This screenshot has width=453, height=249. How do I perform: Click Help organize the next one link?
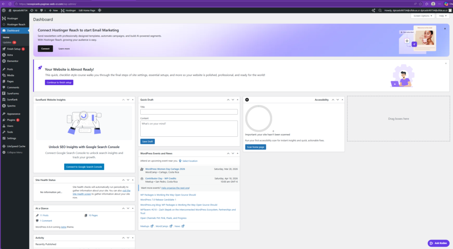pos(175,188)
